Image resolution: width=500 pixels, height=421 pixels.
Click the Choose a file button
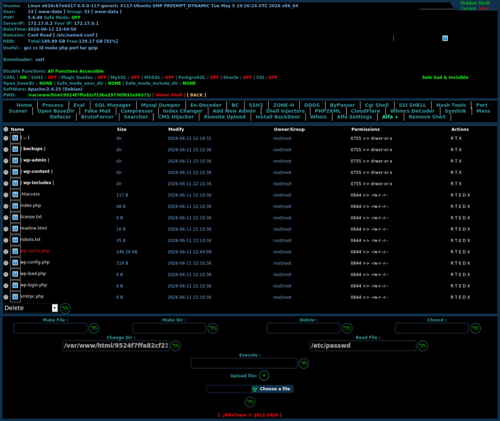(x=272, y=389)
